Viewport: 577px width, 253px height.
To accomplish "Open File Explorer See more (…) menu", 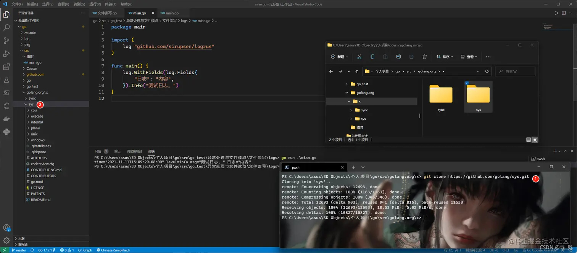I will click(x=488, y=57).
